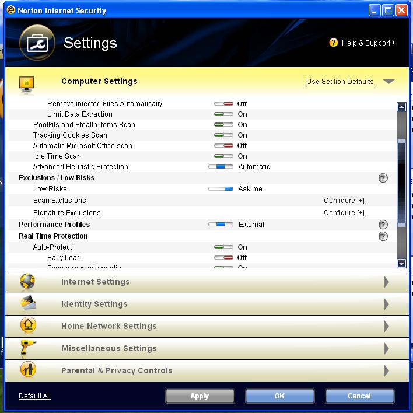The image size is (413, 413).
Task: Open the Home Network Settings section
Action: click(x=206, y=326)
